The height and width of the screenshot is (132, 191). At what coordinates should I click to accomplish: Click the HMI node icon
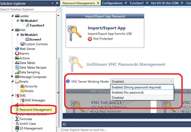[x=17, y=30]
